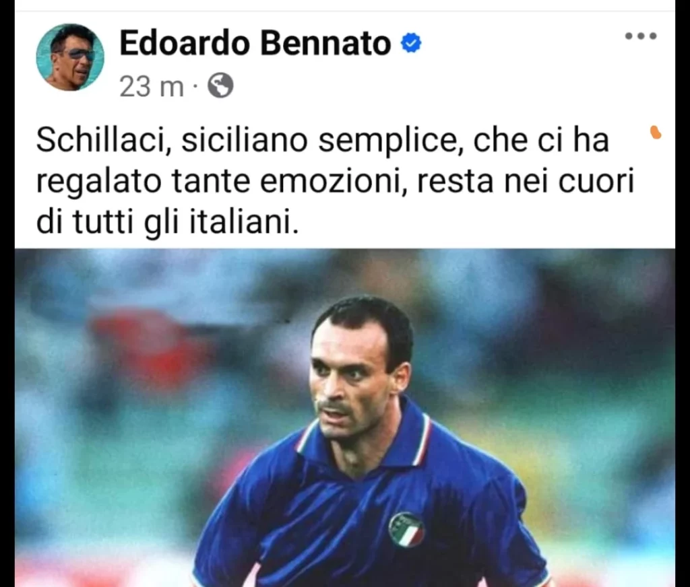Open the footballer photo attached to post

345,418
